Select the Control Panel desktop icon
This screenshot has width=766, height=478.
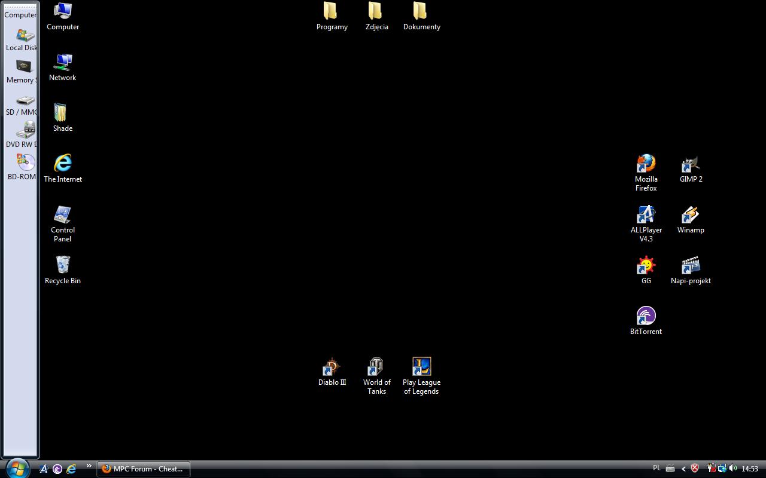(x=63, y=224)
